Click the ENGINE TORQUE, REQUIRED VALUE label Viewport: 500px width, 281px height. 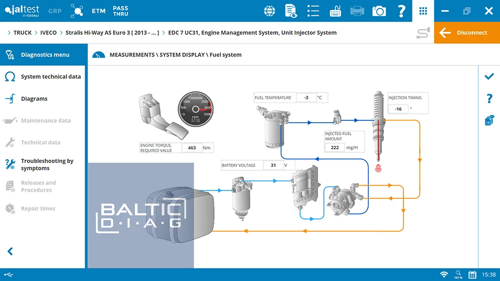coord(156,148)
